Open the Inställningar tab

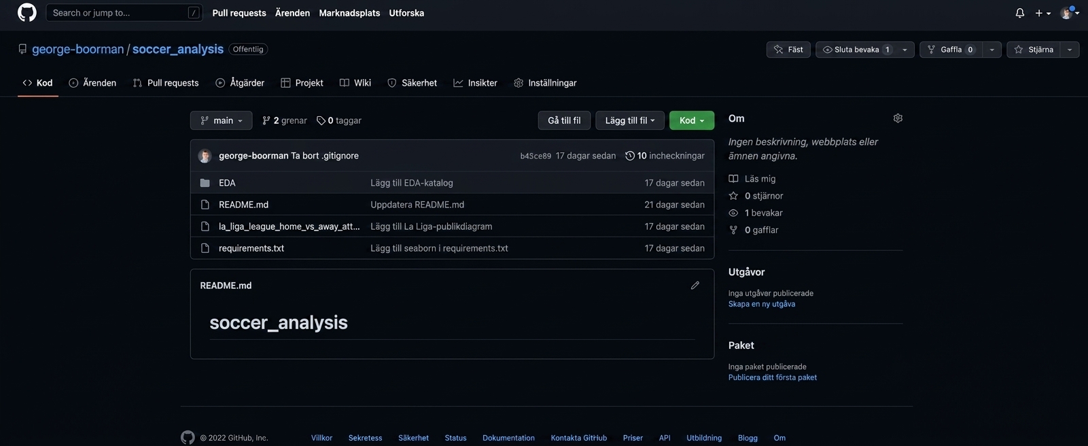pos(545,83)
